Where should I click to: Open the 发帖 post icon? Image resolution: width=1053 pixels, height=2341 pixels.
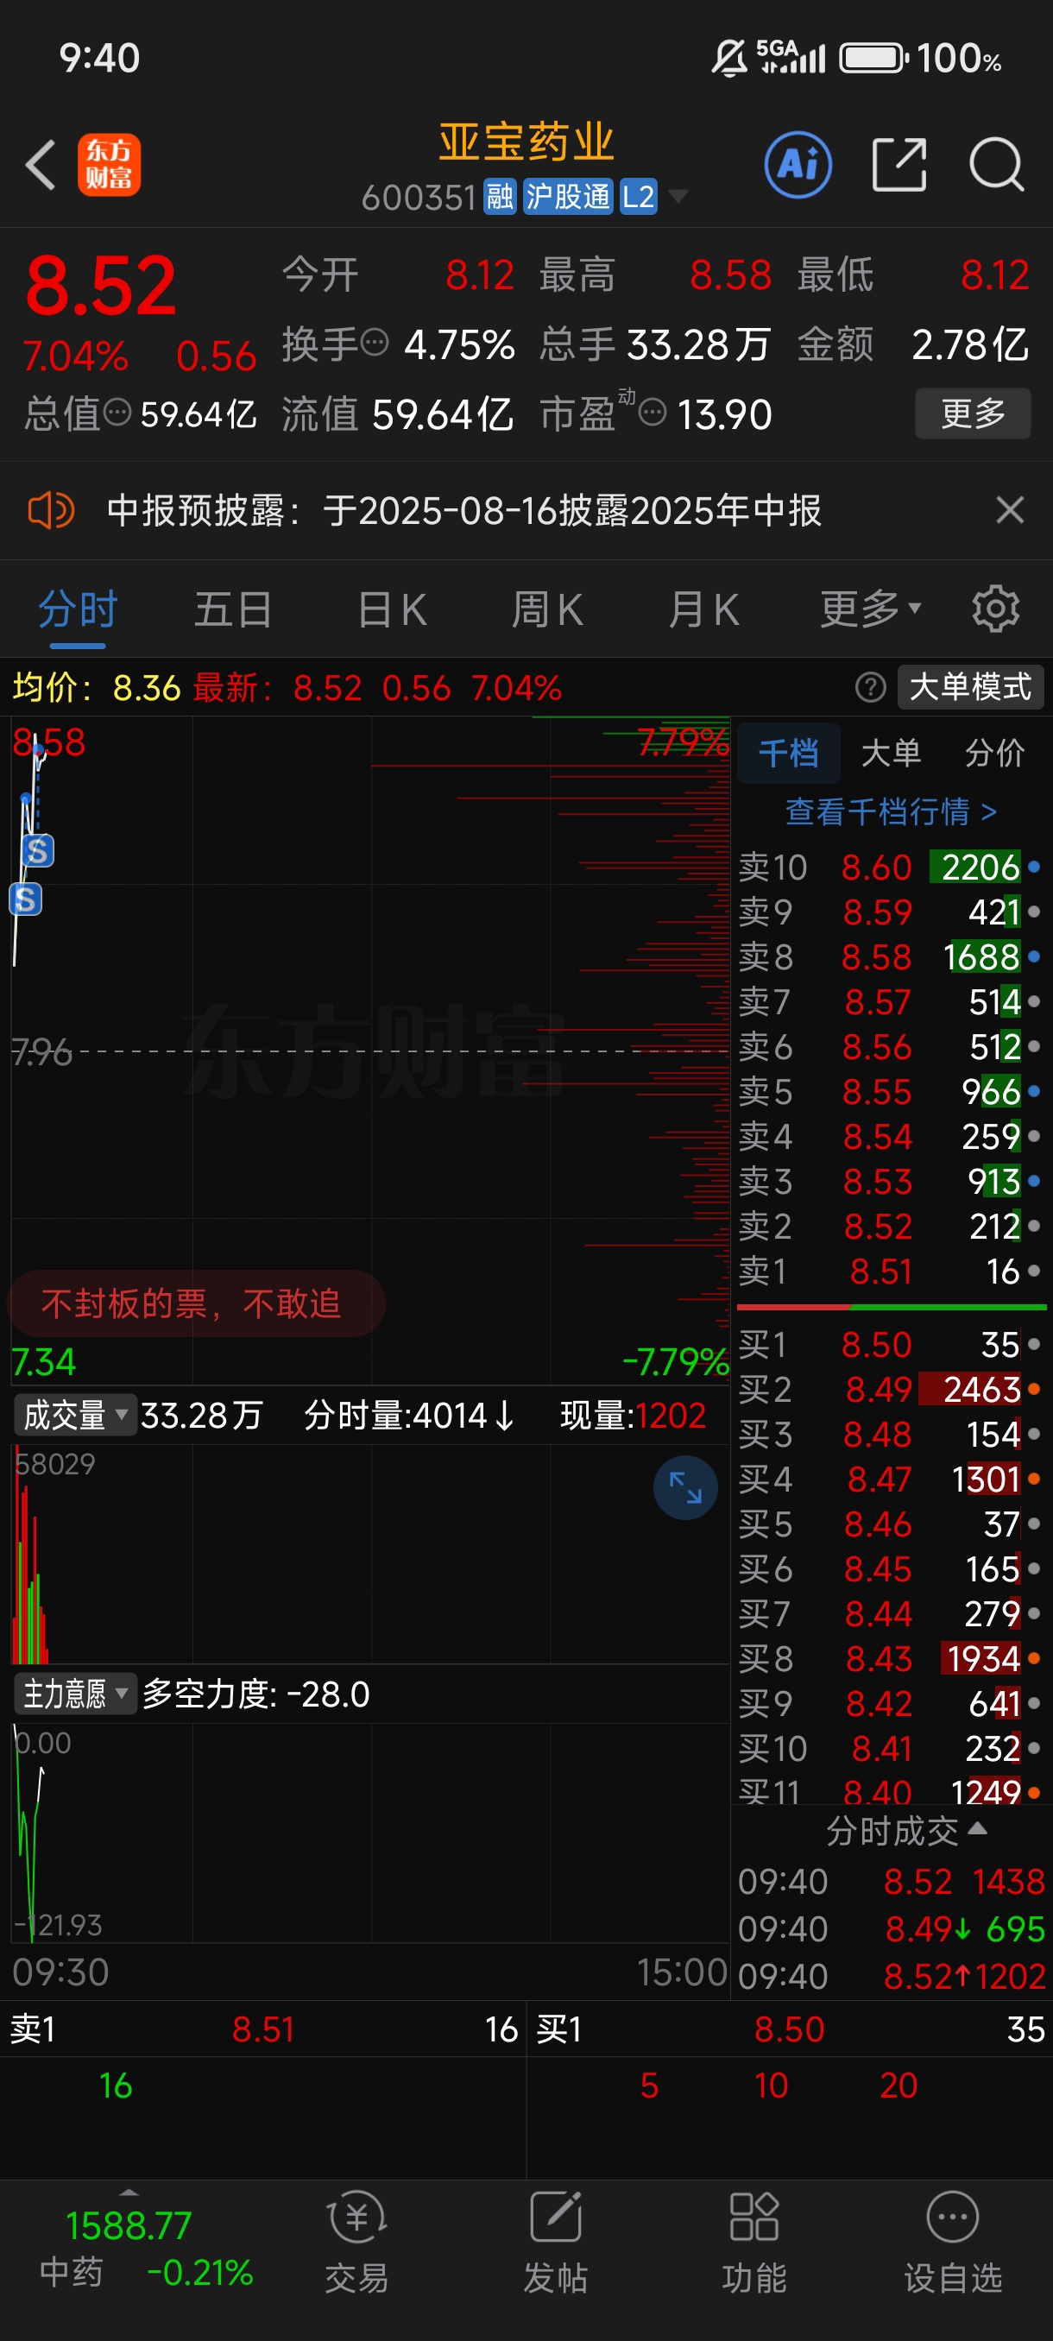click(x=555, y=2241)
